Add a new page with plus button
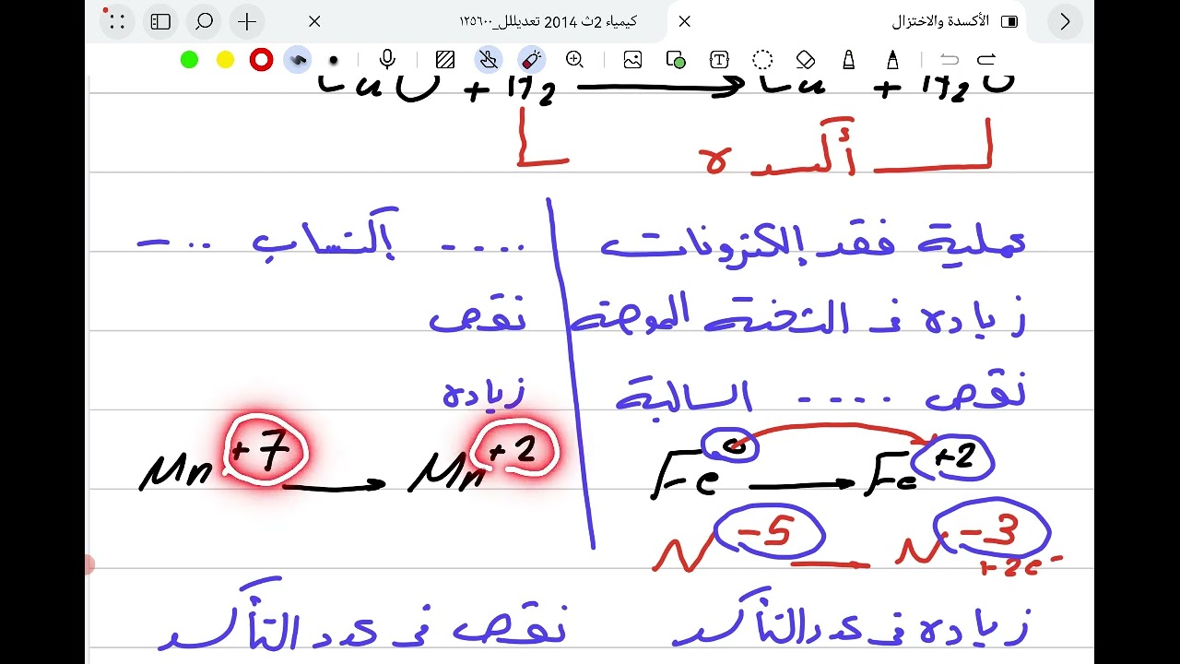1180x664 pixels. (x=247, y=21)
